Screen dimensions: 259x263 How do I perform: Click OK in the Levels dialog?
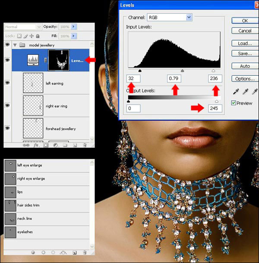click(244, 20)
